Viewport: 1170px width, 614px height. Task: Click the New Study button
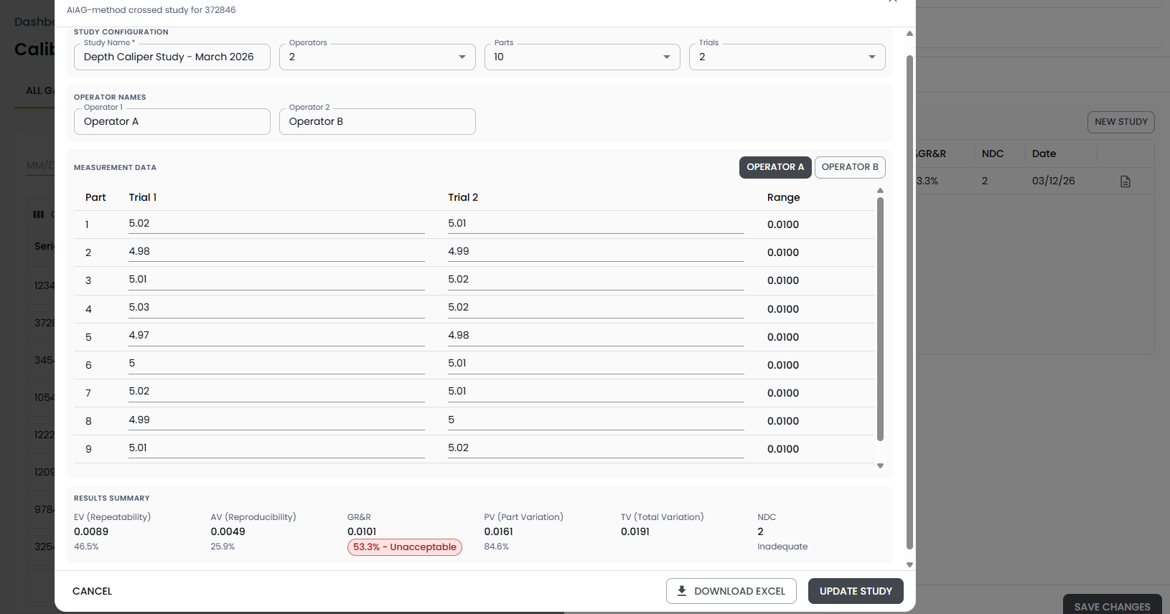click(x=1120, y=122)
